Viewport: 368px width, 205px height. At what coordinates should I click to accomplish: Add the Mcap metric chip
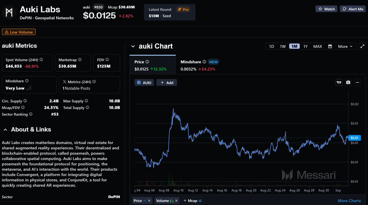point(192,201)
